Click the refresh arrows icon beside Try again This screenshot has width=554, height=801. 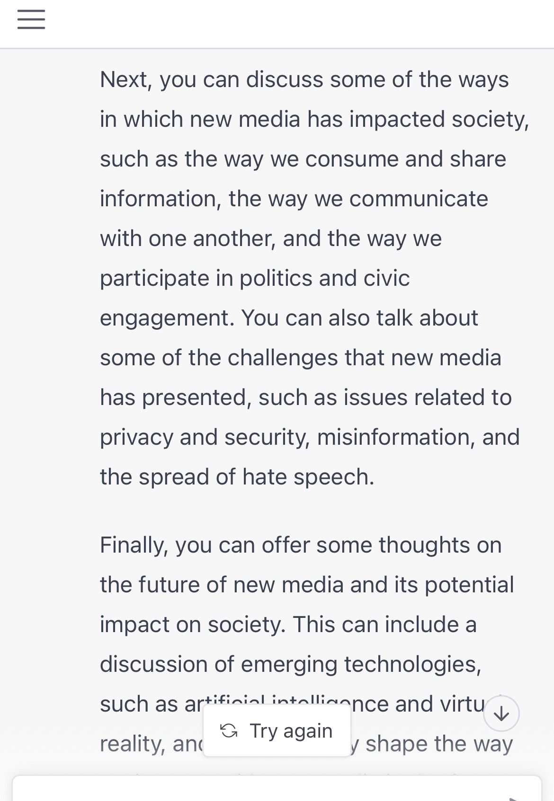tap(229, 731)
